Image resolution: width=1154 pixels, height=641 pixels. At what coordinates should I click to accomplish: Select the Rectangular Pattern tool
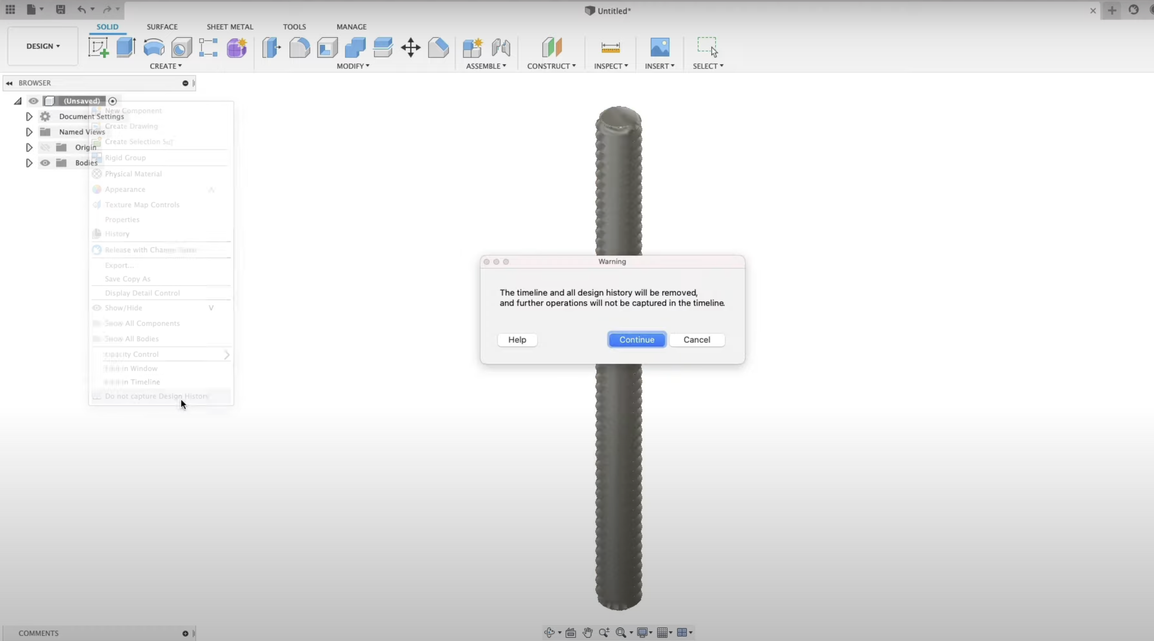tap(208, 47)
